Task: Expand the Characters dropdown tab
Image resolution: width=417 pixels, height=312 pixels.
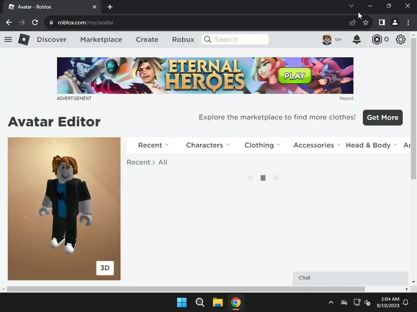Action: coord(208,145)
